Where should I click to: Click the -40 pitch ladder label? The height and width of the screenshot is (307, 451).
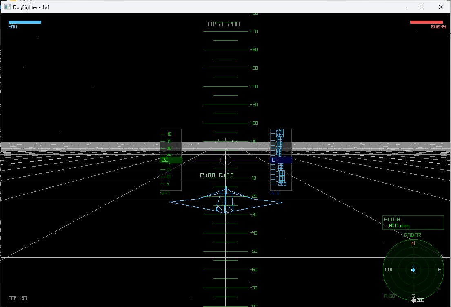(x=254, y=233)
